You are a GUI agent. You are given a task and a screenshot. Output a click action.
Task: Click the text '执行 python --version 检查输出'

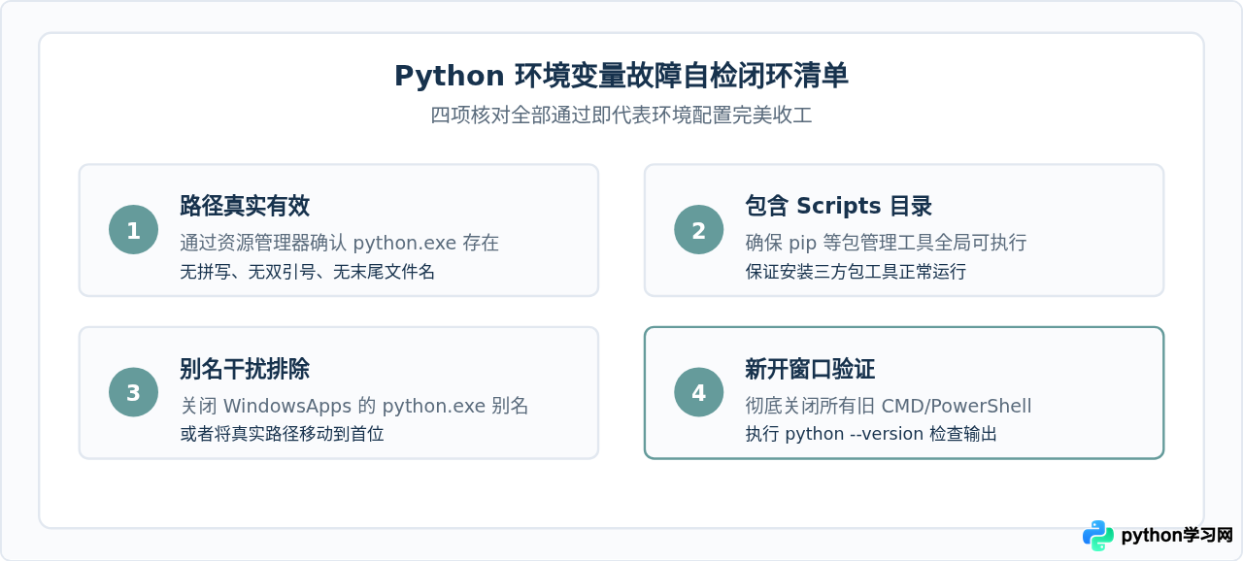click(871, 434)
